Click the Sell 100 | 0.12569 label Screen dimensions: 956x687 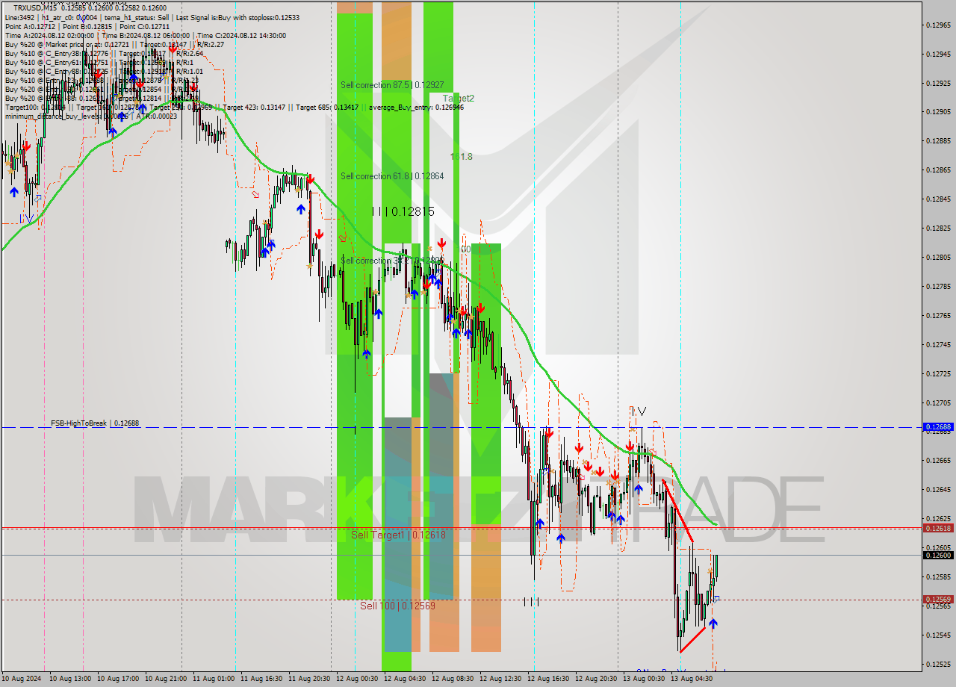tap(397, 606)
